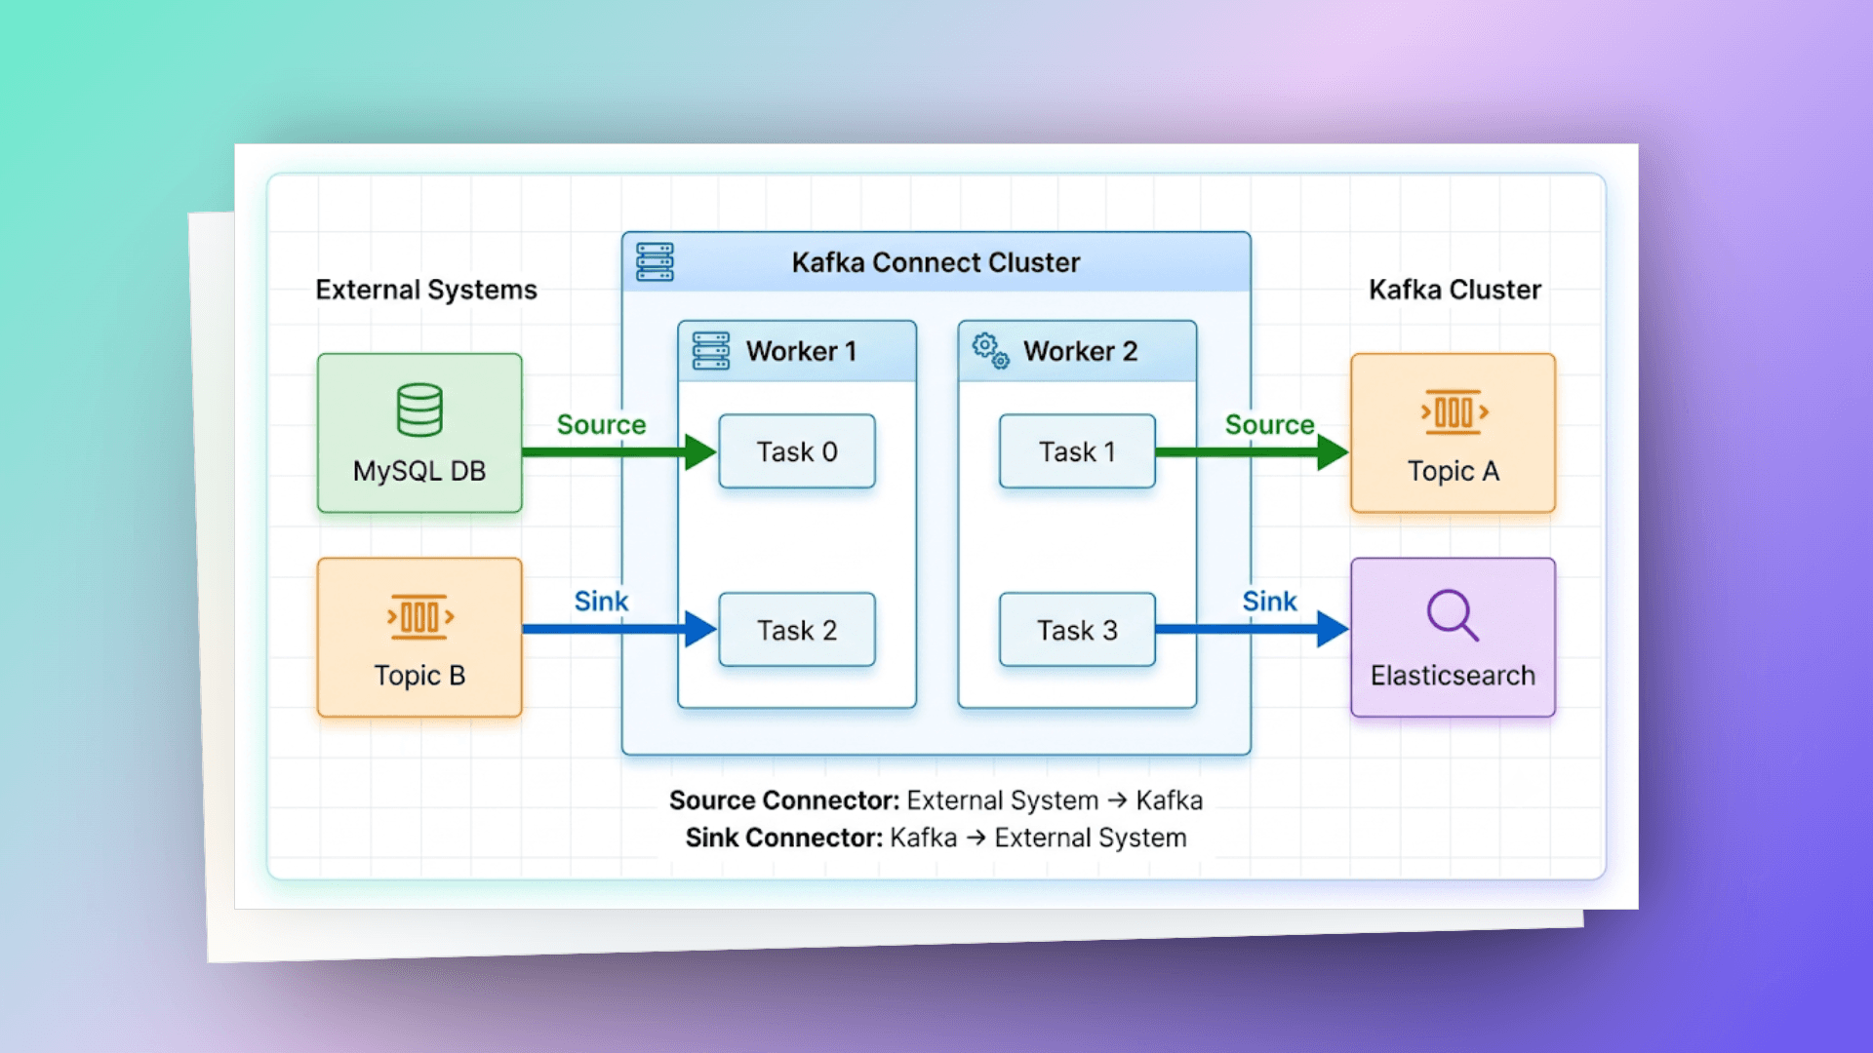Click the green "Source" label next to MySQL DB
The image size is (1873, 1053).
pos(601,425)
